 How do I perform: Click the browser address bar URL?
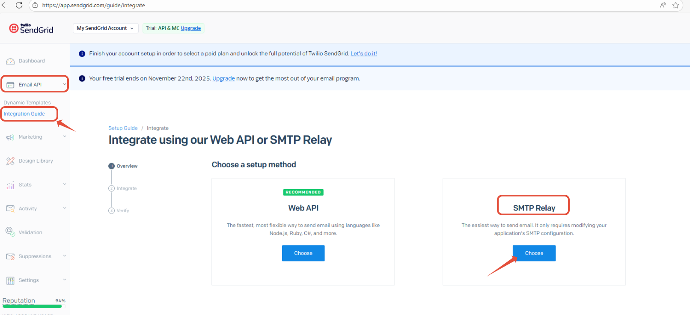click(93, 5)
